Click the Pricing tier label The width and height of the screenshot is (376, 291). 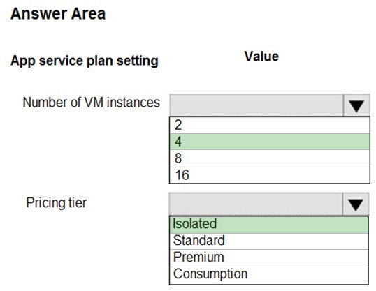(57, 203)
